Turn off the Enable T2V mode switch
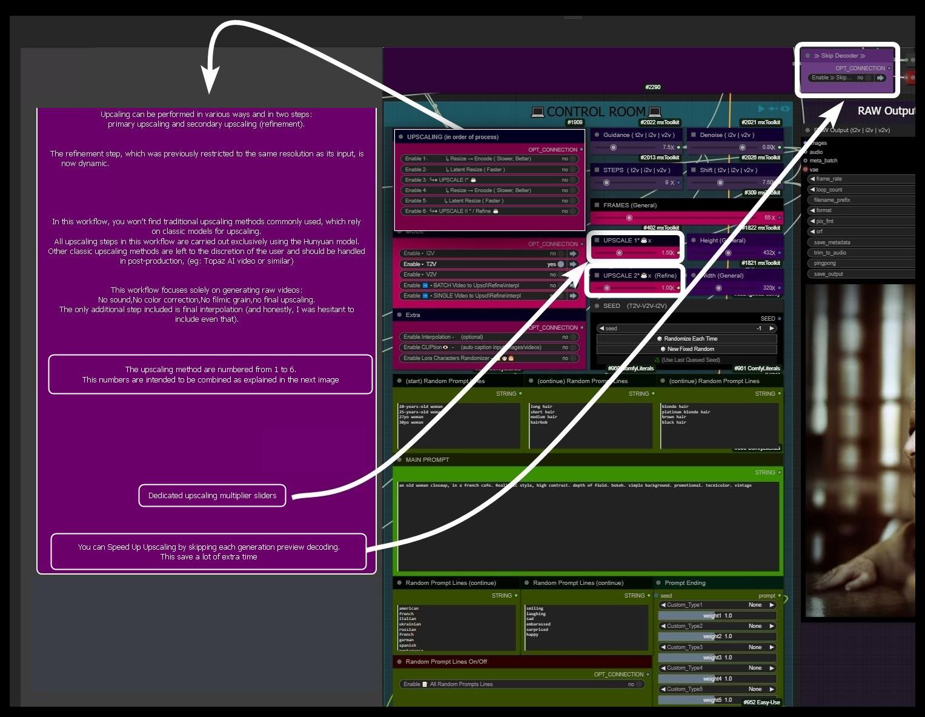The width and height of the screenshot is (925, 717). click(x=561, y=264)
